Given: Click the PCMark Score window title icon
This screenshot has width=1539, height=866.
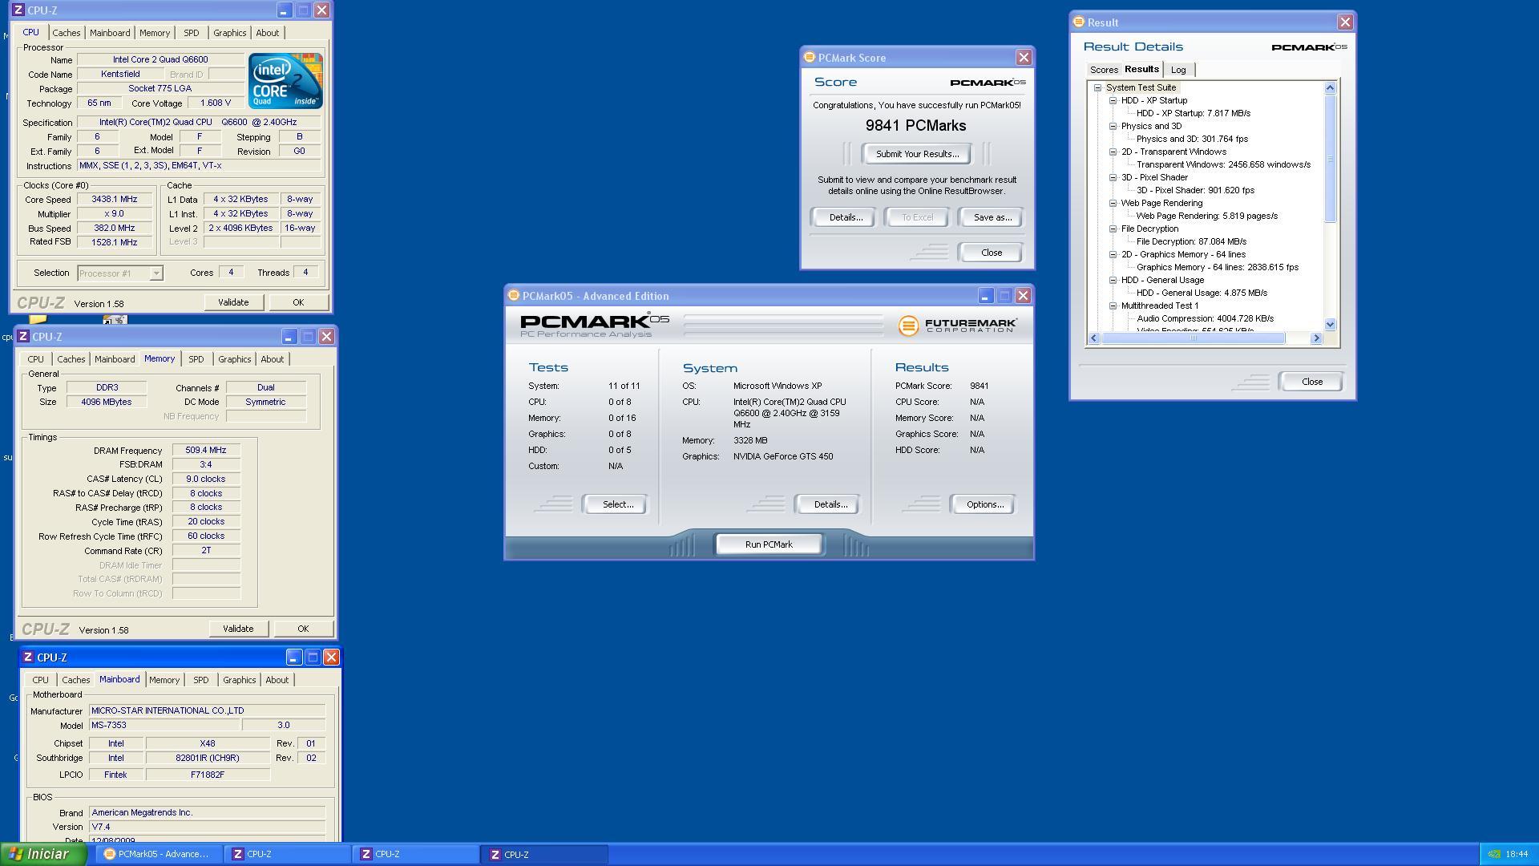Looking at the screenshot, I should (x=810, y=57).
